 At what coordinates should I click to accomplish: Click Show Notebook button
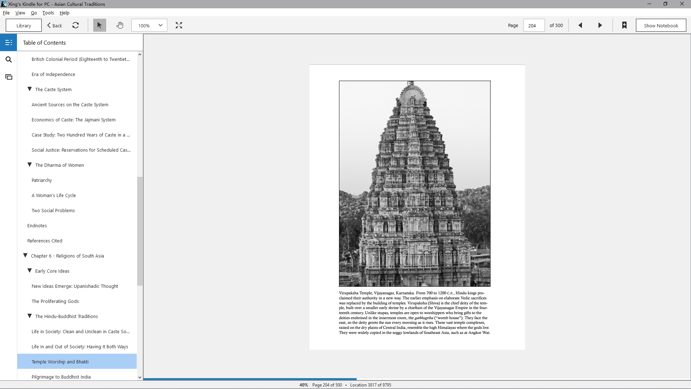[x=661, y=26]
